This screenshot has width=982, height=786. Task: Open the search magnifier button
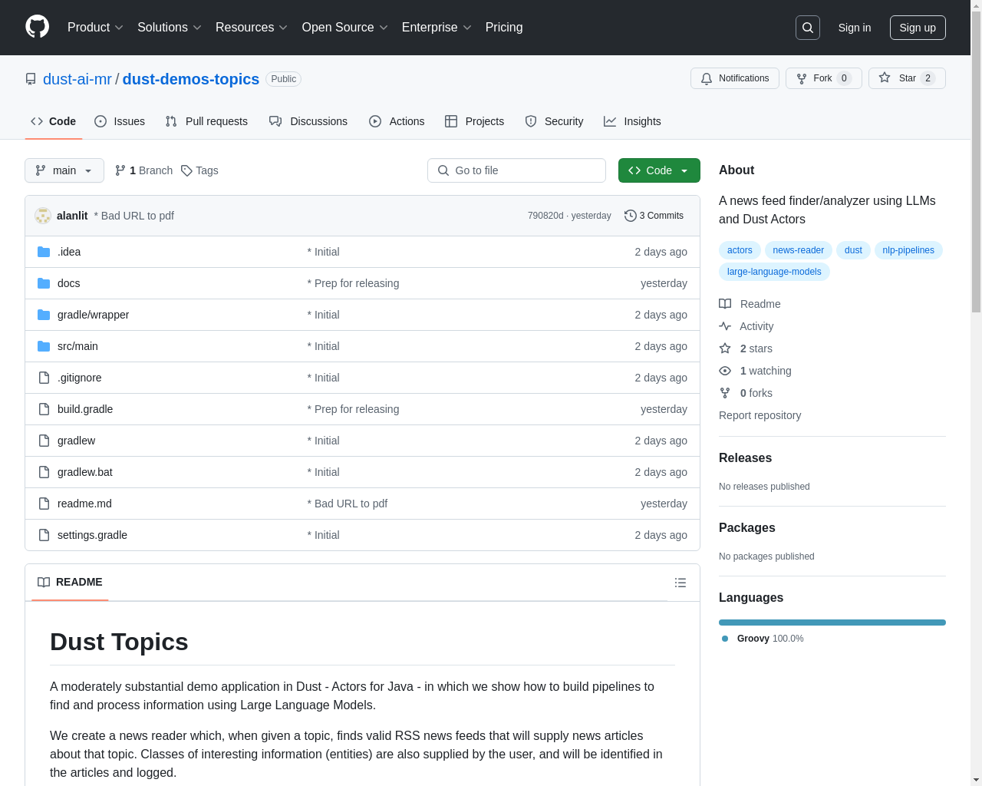pyautogui.click(x=808, y=28)
